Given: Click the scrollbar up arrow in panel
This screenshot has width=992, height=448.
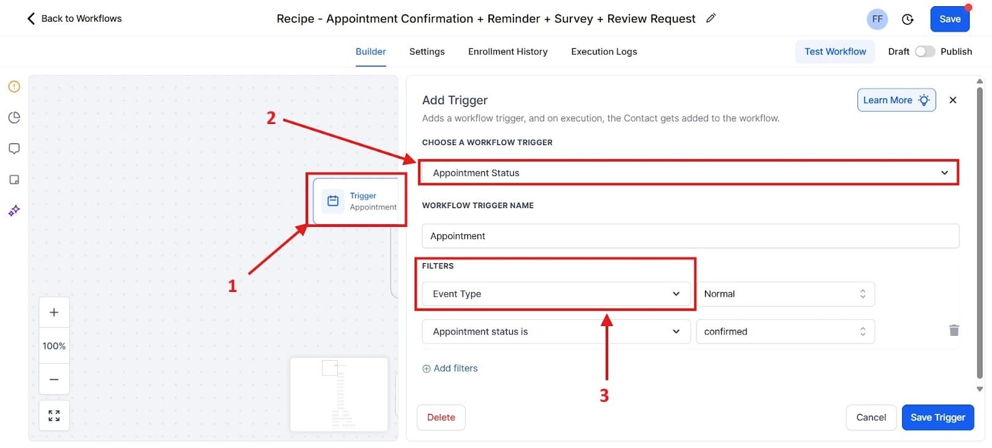Looking at the screenshot, I should (980, 81).
